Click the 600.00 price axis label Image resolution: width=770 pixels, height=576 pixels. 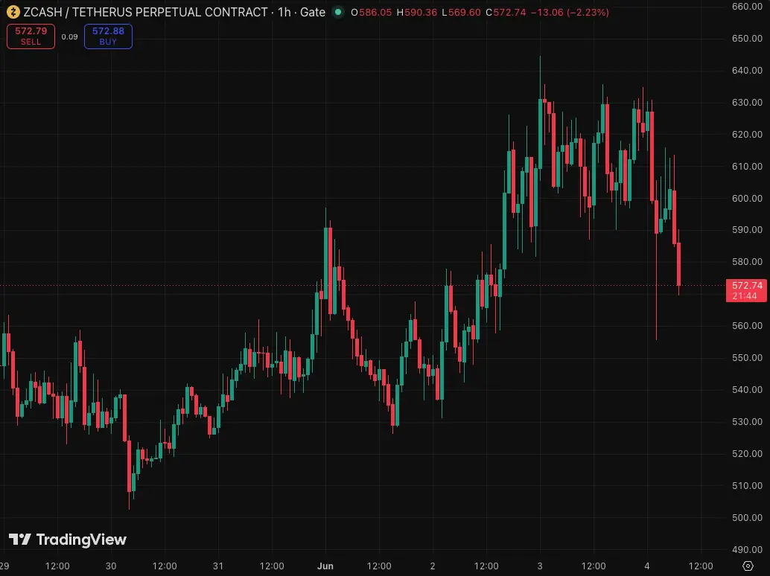[x=747, y=198]
